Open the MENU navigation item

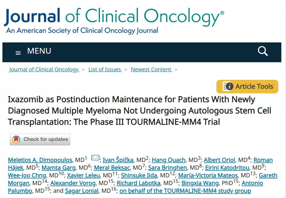(39, 51)
